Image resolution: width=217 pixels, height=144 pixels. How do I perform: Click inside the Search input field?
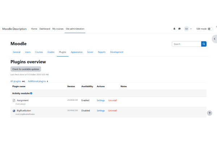pyautogui.click(x=186, y=44)
